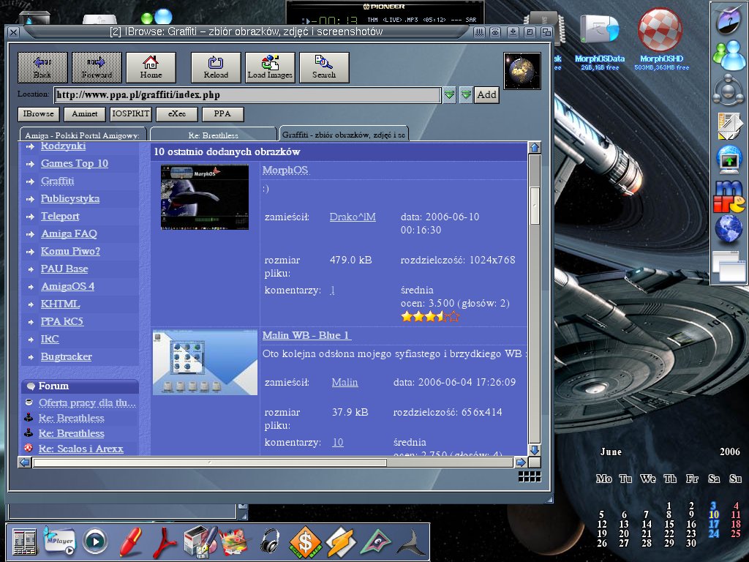
Task: Open the dollar sign dock icon
Action: point(305,542)
